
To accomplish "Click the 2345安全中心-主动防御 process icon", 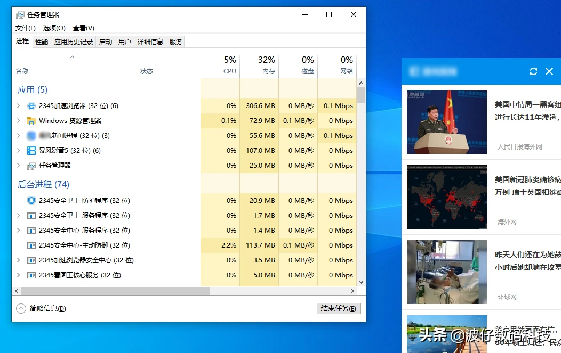I will [x=31, y=245].
